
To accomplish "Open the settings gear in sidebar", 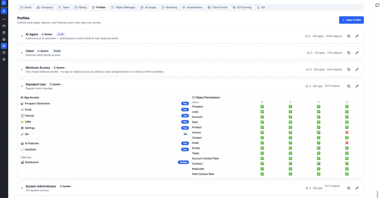I will [4, 46].
